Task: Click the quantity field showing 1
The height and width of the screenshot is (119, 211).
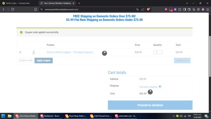Action: [158, 52]
